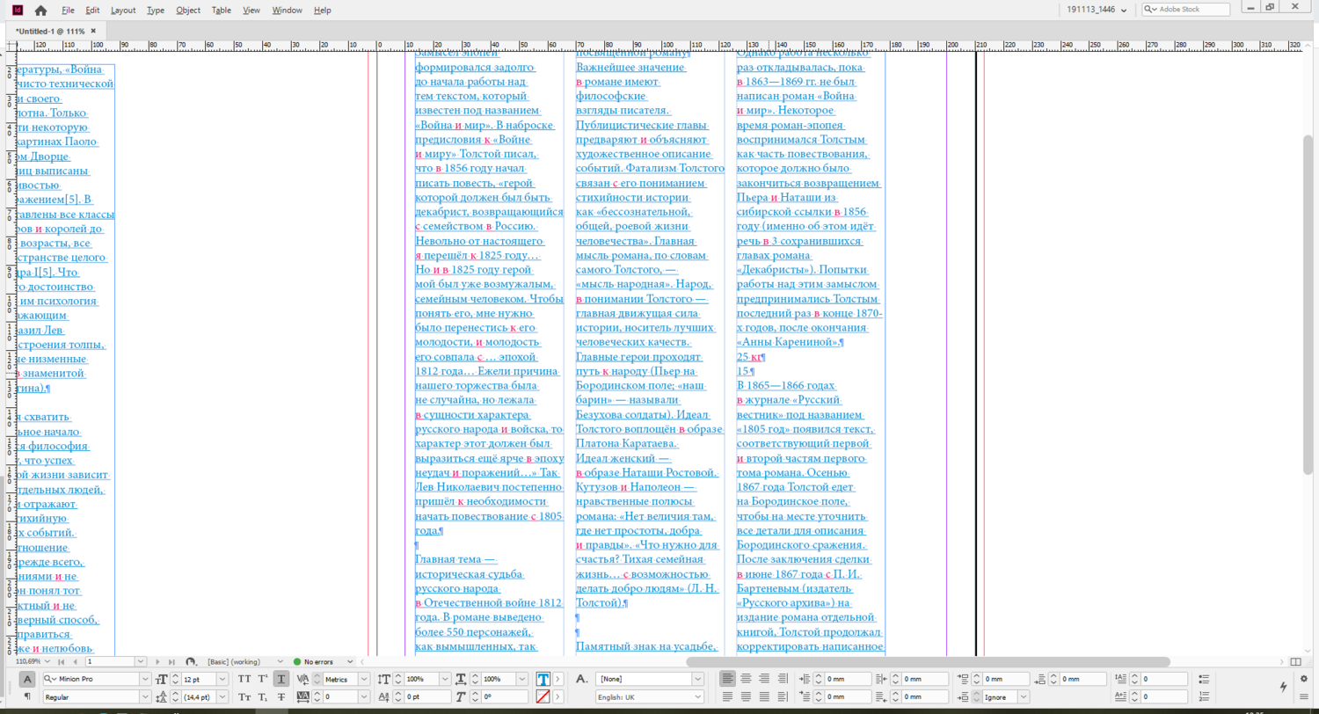The width and height of the screenshot is (1319, 714).
Task: Click the skew angle field (0°)
Action: [505, 696]
